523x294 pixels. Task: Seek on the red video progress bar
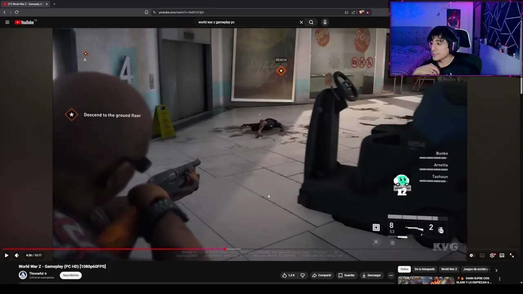click(114, 249)
